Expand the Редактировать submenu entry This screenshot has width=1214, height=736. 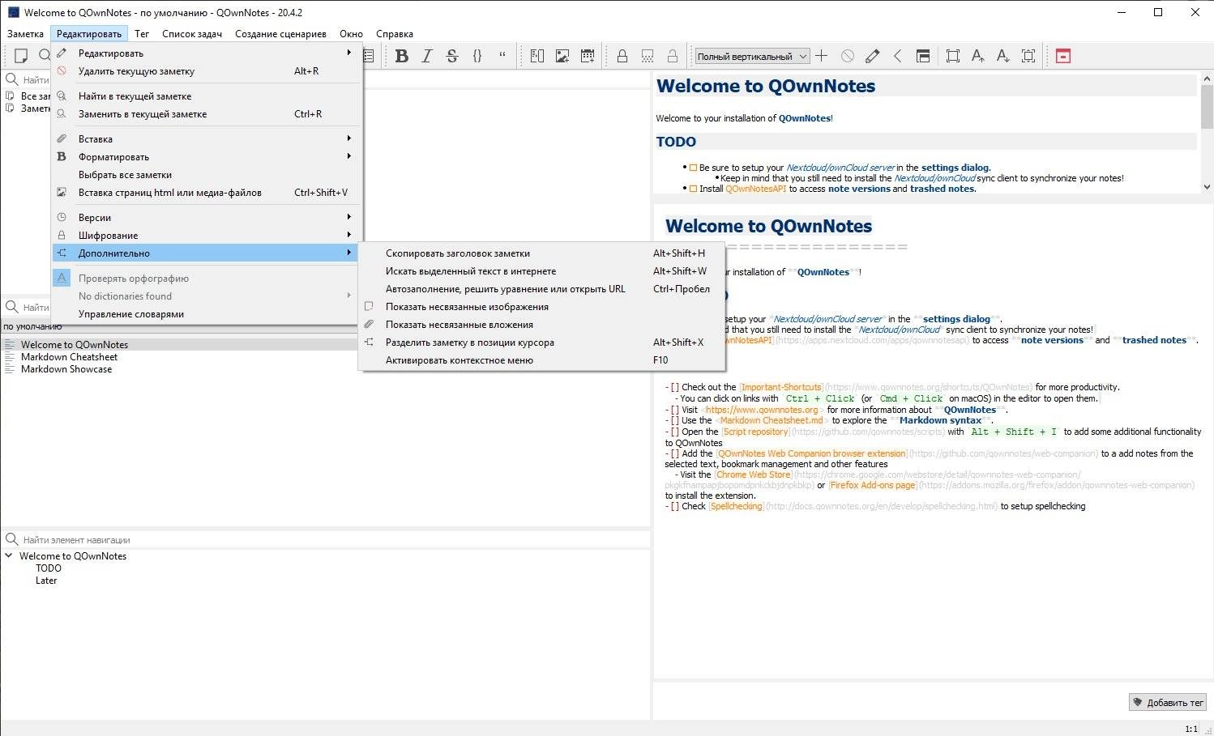click(206, 53)
